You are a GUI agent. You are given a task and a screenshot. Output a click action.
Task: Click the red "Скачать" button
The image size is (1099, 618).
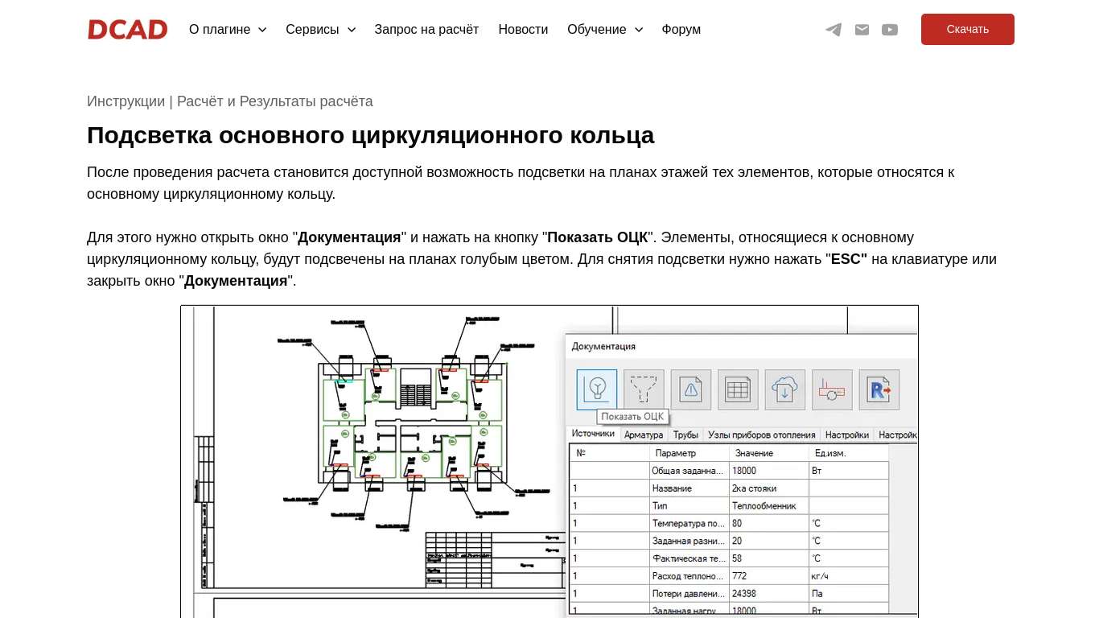coord(968,30)
